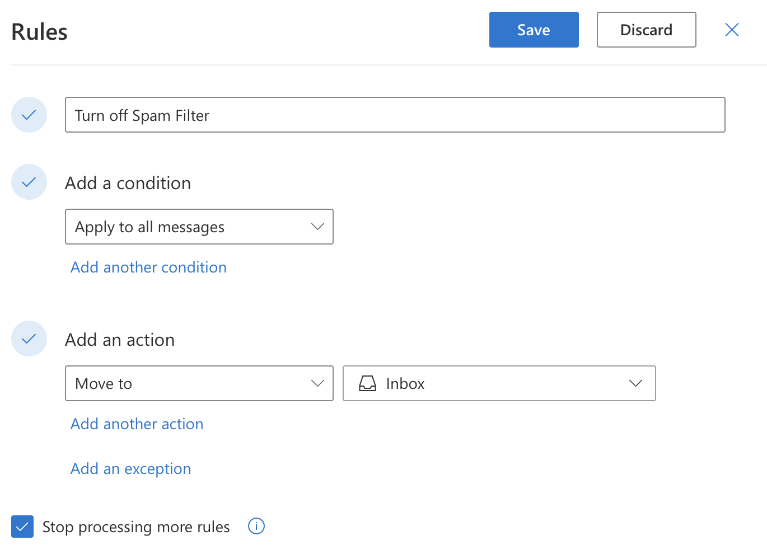Viewport: 767px width, 545px height.
Task: Click the chevron on the Move to dropdown
Action: tap(317, 383)
